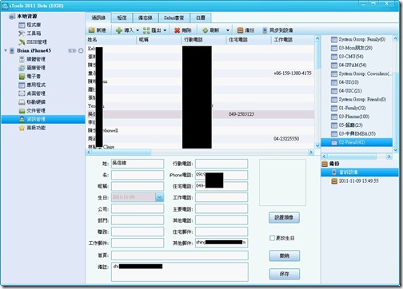The image size is (403, 289).
Task: Switch to the 短信 messages tab
Action: (122, 18)
